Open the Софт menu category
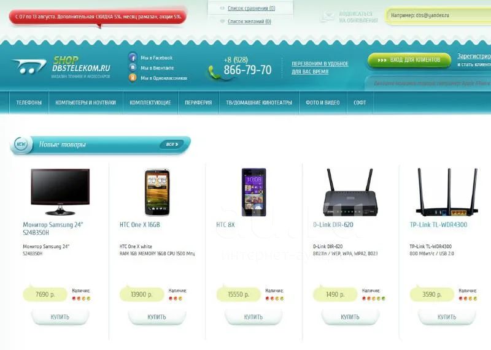Viewport: 491px width, 350px height. [x=360, y=102]
